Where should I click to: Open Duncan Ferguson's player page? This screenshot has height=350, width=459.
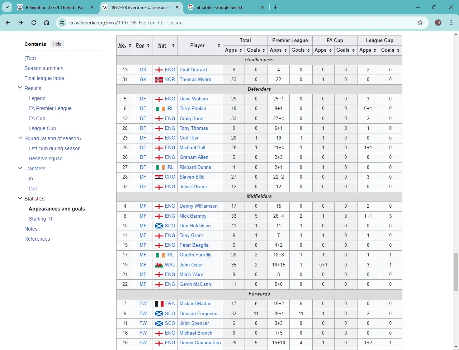(198, 313)
